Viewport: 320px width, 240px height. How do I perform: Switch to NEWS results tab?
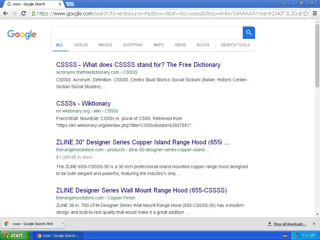coord(180,45)
